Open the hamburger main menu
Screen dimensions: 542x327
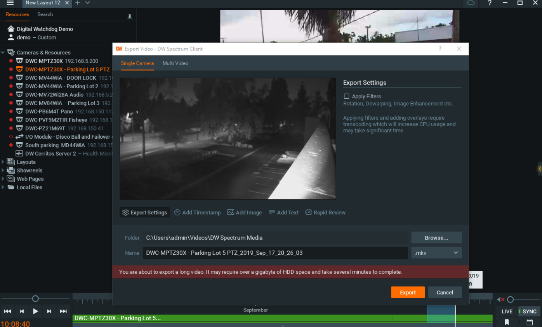click(10, 3)
